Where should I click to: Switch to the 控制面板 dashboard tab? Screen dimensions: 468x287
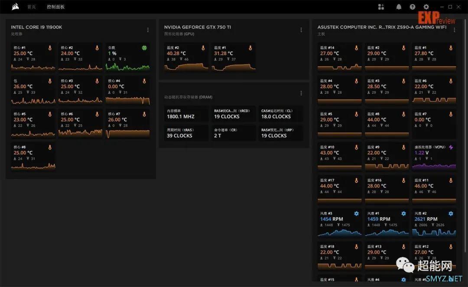click(55, 7)
